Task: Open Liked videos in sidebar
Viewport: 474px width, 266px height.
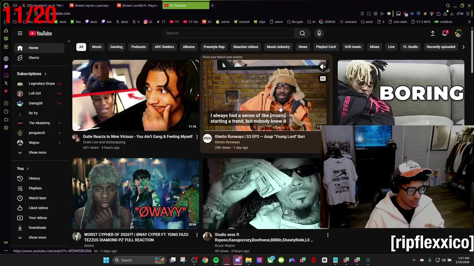Action: pos(39,208)
